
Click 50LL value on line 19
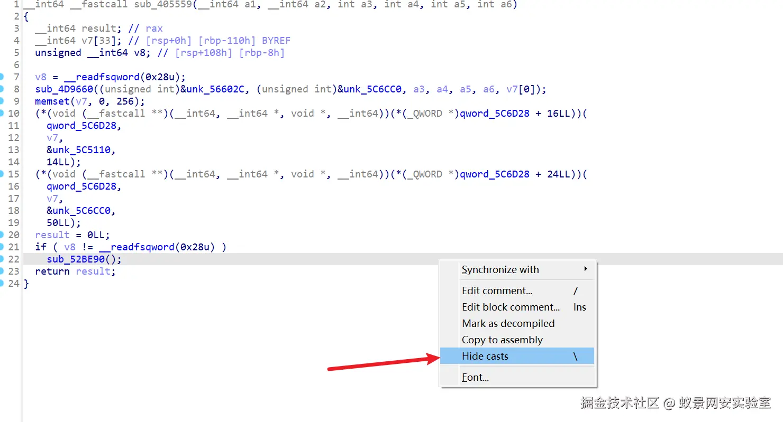point(58,223)
